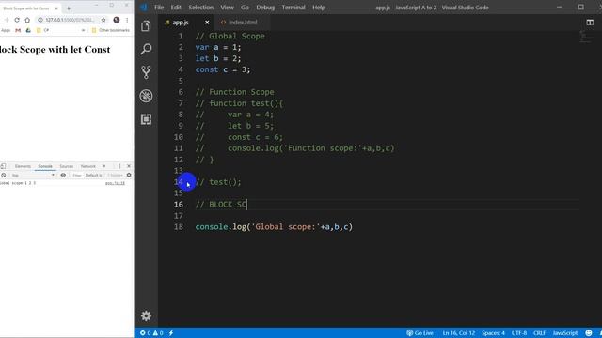Change indentation via Spaces: 4
The height and width of the screenshot is (338, 602).
493,333
